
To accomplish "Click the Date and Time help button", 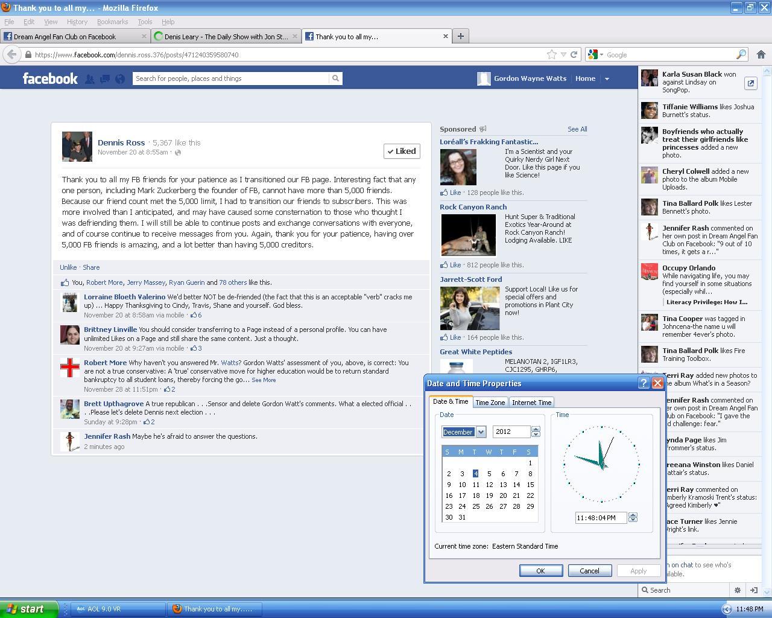I will click(x=644, y=383).
